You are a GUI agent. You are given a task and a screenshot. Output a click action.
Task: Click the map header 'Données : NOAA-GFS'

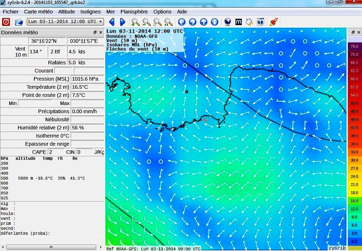tap(132, 36)
